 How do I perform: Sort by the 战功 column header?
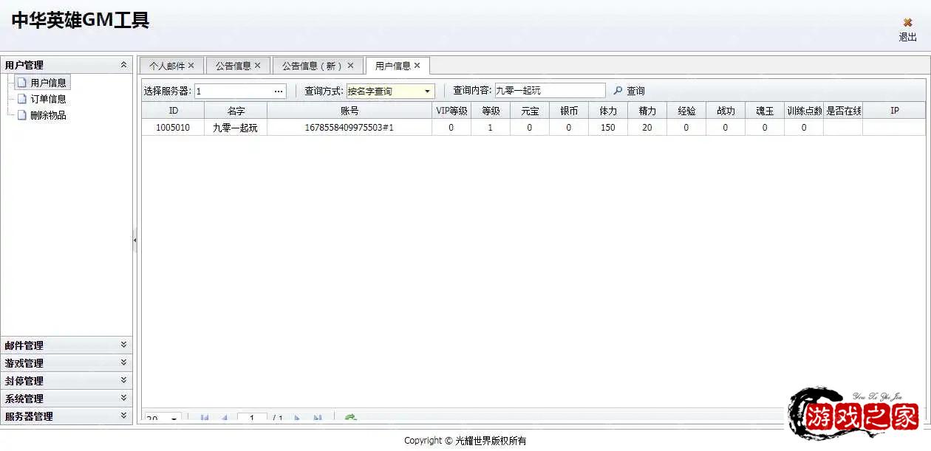tap(726, 110)
